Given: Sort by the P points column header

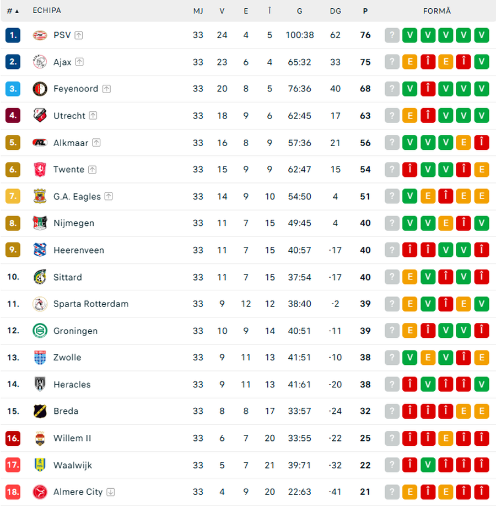Looking at the screenshot, I should tap(365, 10).
